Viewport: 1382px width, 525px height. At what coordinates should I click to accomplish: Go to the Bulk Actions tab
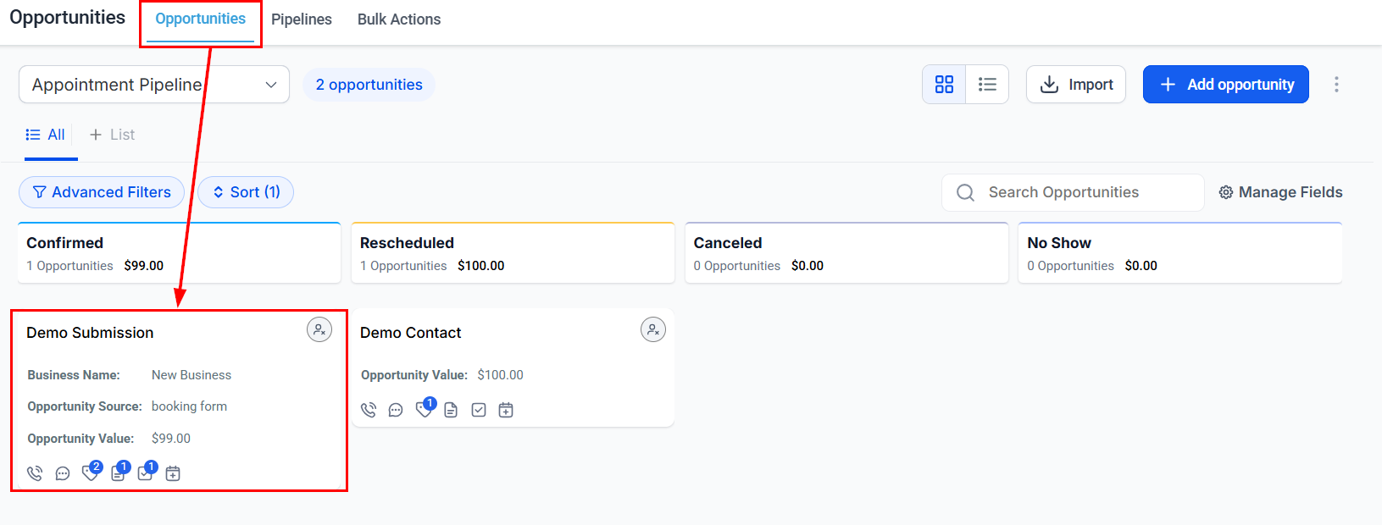399,19
